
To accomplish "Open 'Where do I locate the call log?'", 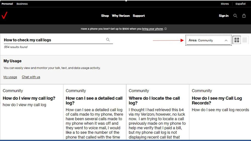I will (x=154, y=101).
